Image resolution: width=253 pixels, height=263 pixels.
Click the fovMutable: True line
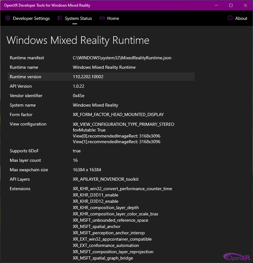click(89, 130)
